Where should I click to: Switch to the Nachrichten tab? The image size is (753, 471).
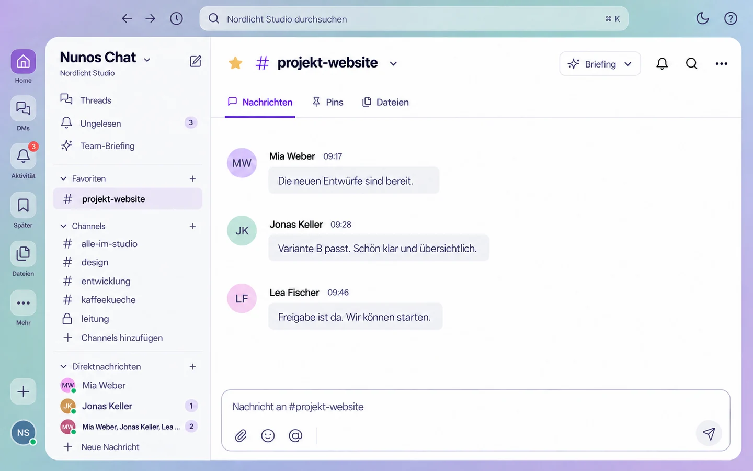(260, 102)
